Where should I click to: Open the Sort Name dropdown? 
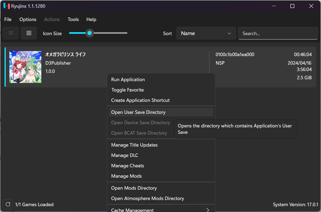pyautogui.click(x=206, y=33)
